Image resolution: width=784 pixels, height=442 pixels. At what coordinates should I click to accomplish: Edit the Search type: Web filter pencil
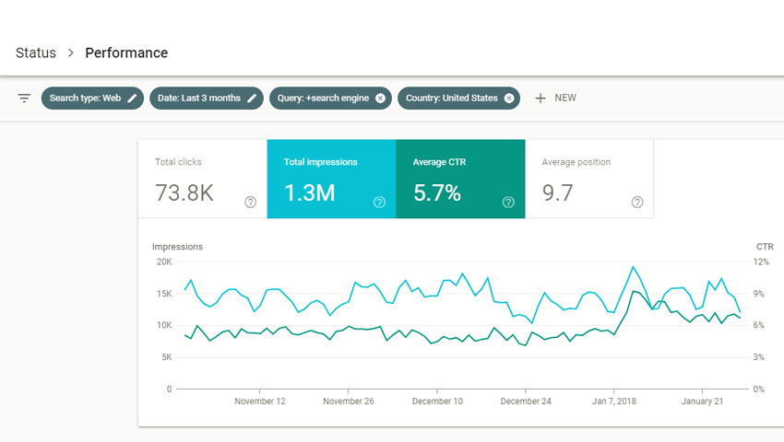[133, 99]
